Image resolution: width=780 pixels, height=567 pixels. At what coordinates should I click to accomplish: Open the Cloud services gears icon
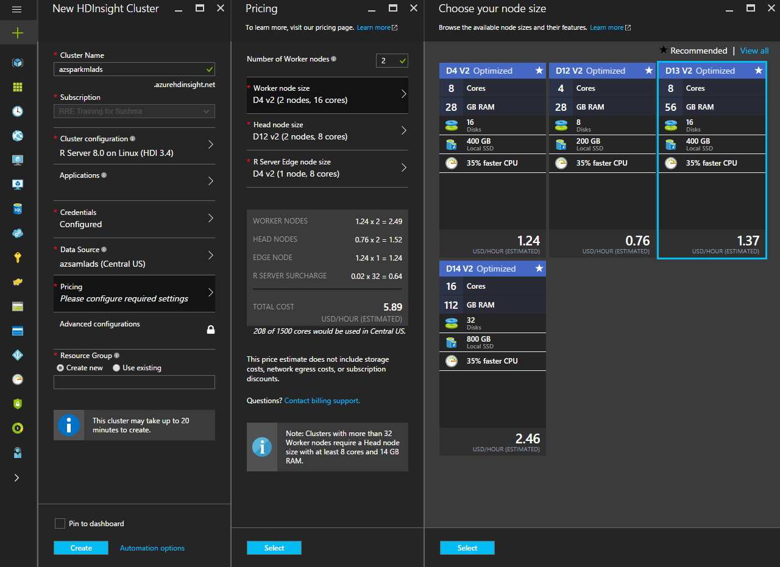click(18, 233)
